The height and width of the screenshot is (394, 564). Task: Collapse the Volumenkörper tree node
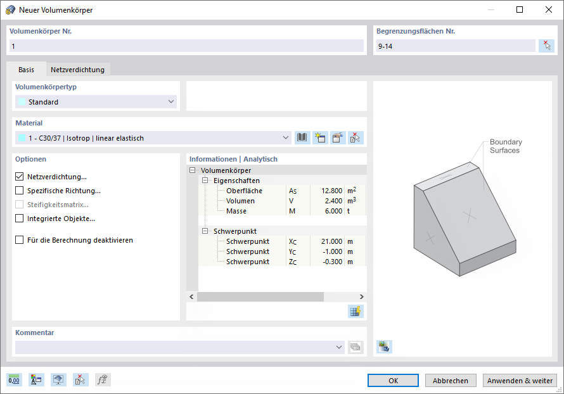pyautogui.click(x=193, y=170)
